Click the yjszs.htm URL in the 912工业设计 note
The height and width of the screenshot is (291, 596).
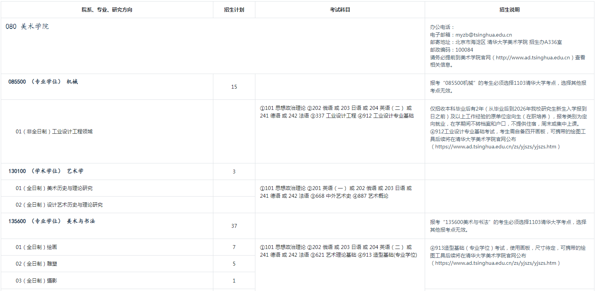click(x=495, y=146)
